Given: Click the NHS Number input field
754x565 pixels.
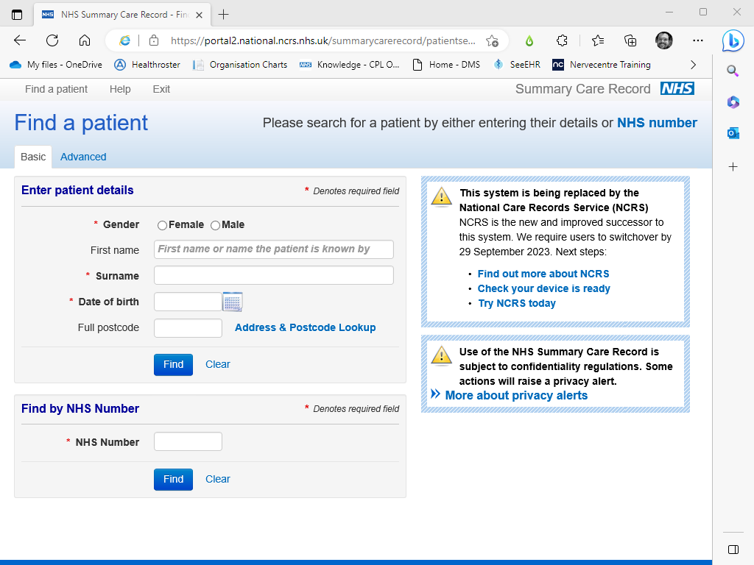Looking at the screenshot, I should [188, 441].
